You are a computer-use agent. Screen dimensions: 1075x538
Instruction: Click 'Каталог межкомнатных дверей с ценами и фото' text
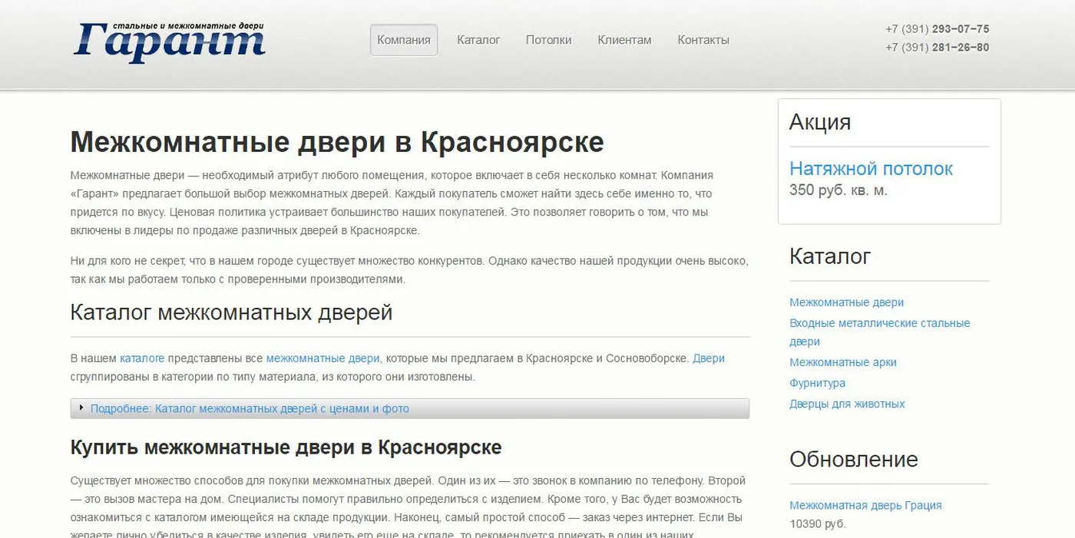coord(282,409)
